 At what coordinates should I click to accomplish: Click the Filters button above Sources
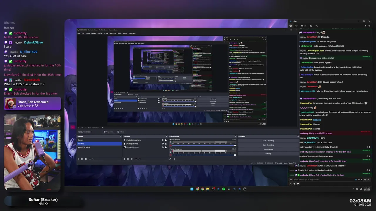click(121, 132)
